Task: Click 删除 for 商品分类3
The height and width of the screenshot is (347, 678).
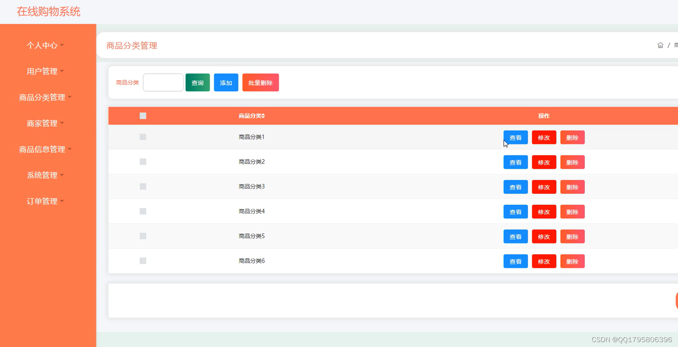Action: tap(572, 187)
